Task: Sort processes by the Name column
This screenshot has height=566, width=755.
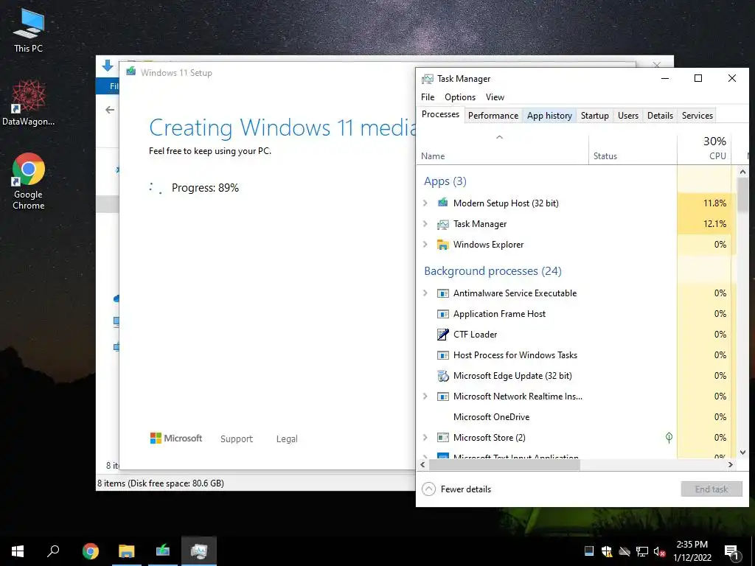Action: point(502,150)
